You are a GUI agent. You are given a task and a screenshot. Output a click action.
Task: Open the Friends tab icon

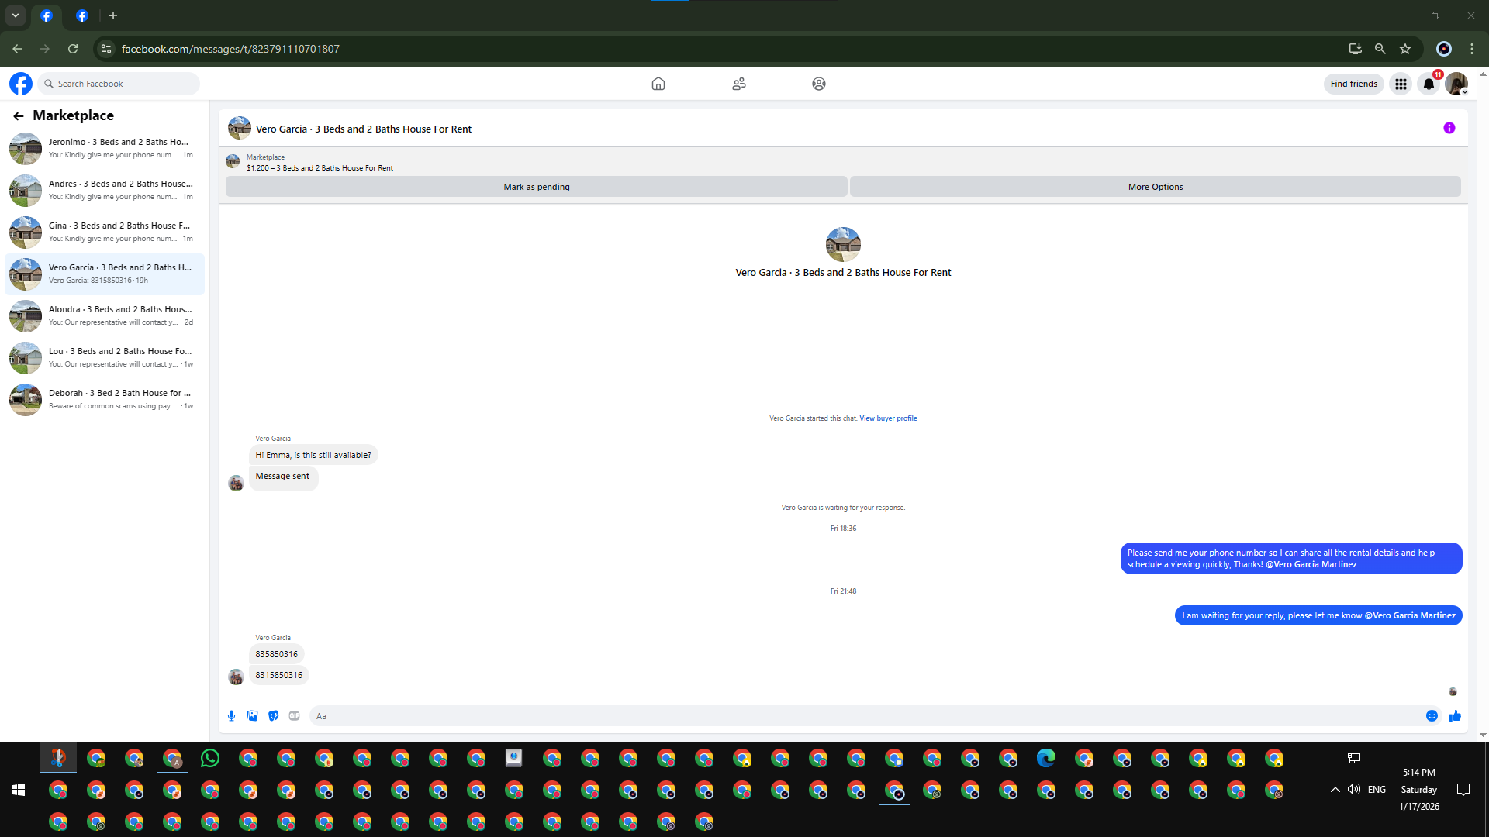tap(738, 84)
